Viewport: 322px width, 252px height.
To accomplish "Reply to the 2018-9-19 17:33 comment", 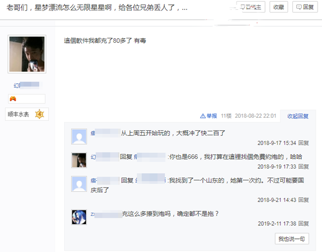I will [303, 167].
